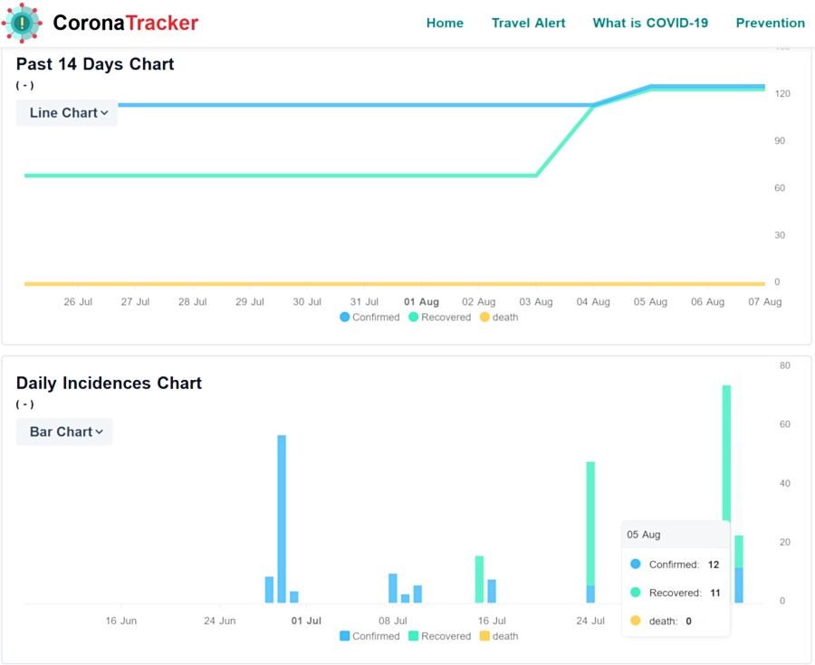Toggle Confirmed series in line chart legend
This screenshot has height=665, width=815.
point(370,318)
